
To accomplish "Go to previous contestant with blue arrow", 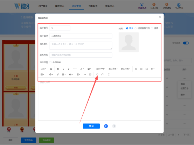I will coord(106,126).
